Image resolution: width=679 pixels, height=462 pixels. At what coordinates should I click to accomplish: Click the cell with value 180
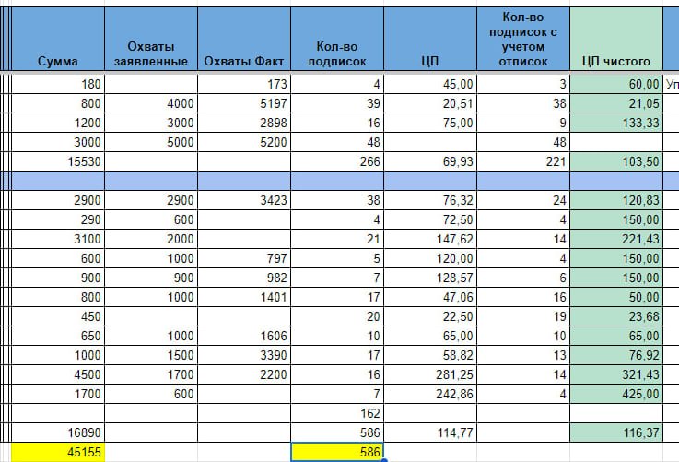click(58, 84)
